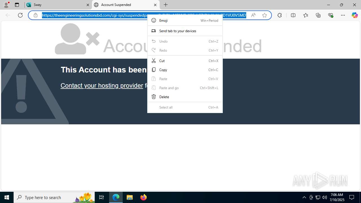Minimize the Edge window

coord(329,5)
